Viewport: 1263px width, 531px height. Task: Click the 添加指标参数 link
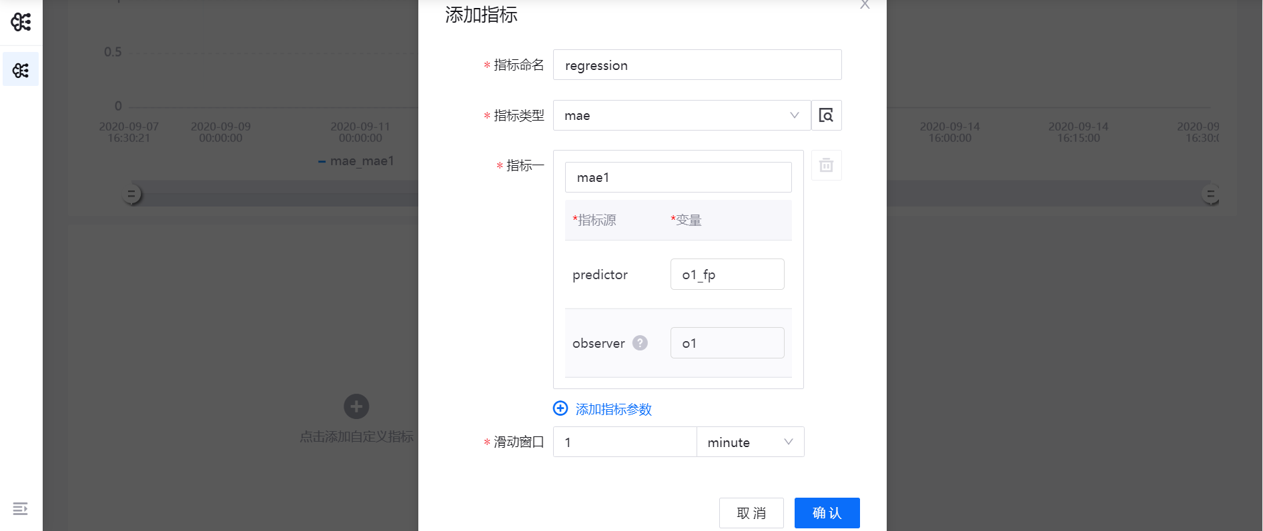(613, 409)
